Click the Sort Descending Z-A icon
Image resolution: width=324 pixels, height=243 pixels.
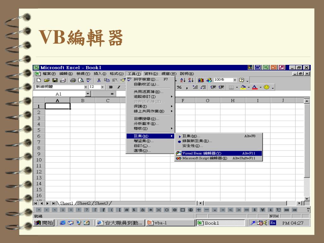point(191,80)
